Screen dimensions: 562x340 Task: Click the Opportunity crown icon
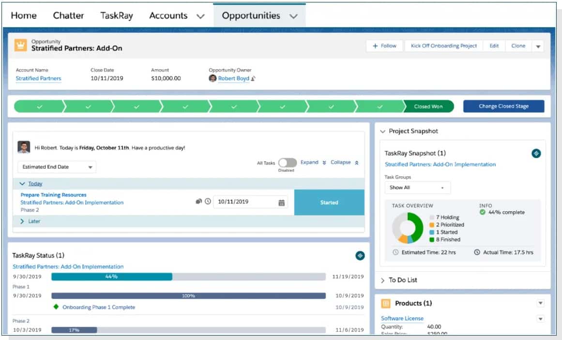click(20, 45)
